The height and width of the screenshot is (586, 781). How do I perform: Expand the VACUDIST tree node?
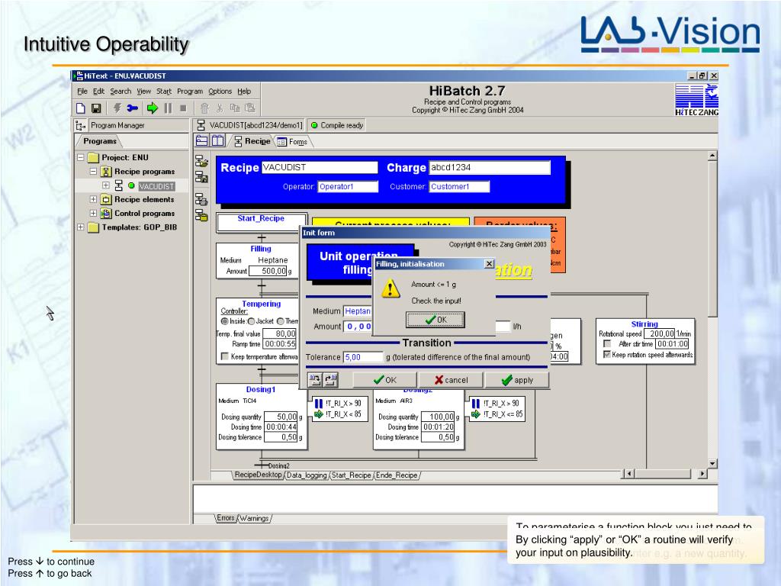(x=105, y=185)
